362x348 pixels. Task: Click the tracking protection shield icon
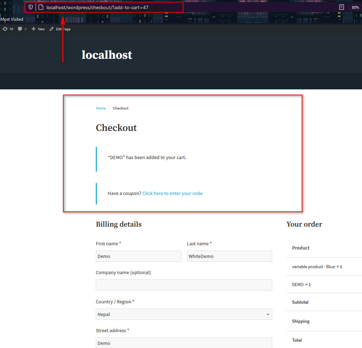[x=31, y=7]
